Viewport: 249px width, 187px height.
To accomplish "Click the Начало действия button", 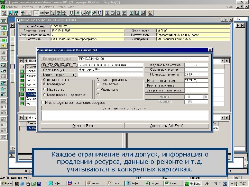I will coord(165,80).
